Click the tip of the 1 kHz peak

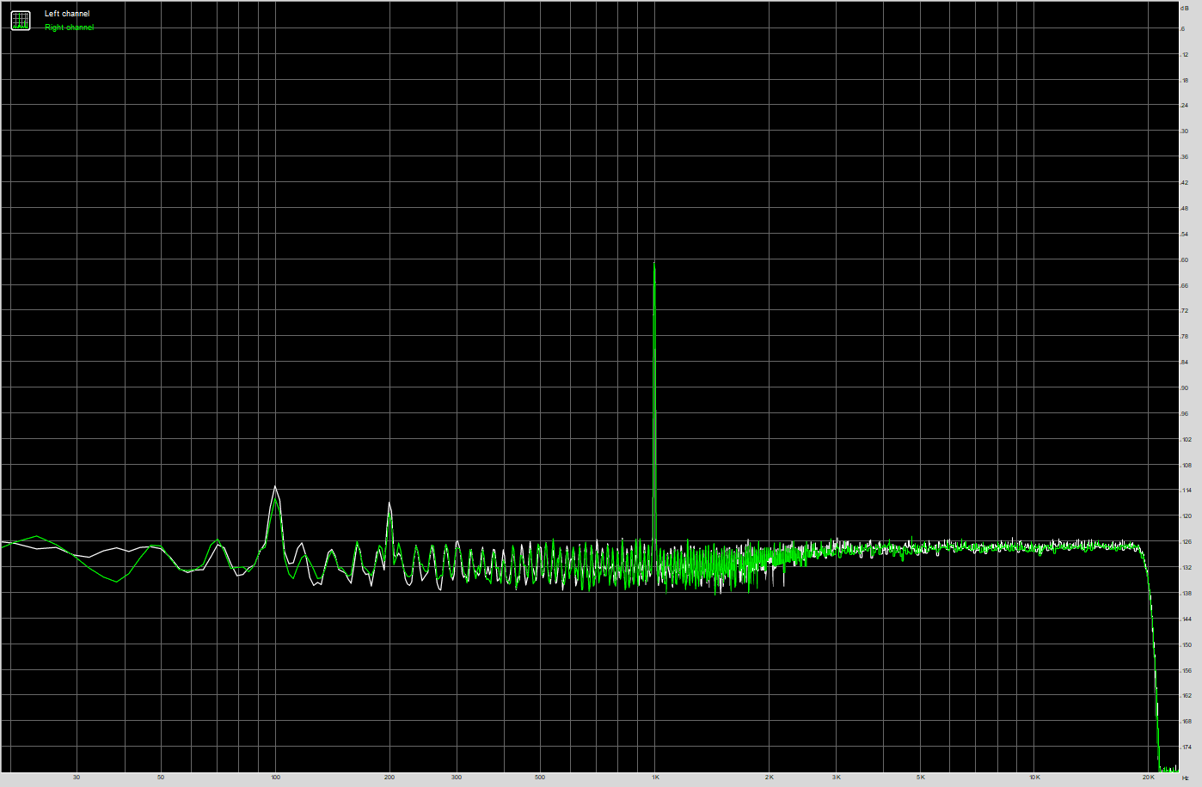(654, 264)
